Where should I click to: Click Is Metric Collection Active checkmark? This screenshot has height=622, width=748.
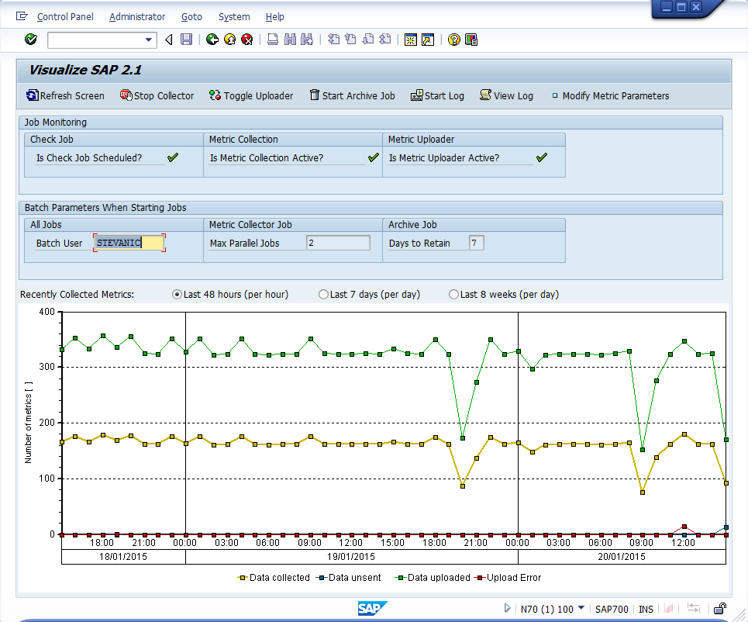374,157
